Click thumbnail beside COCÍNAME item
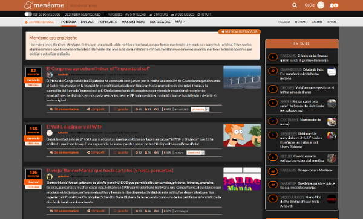This screenshot has width=363, height=219. 332,122
